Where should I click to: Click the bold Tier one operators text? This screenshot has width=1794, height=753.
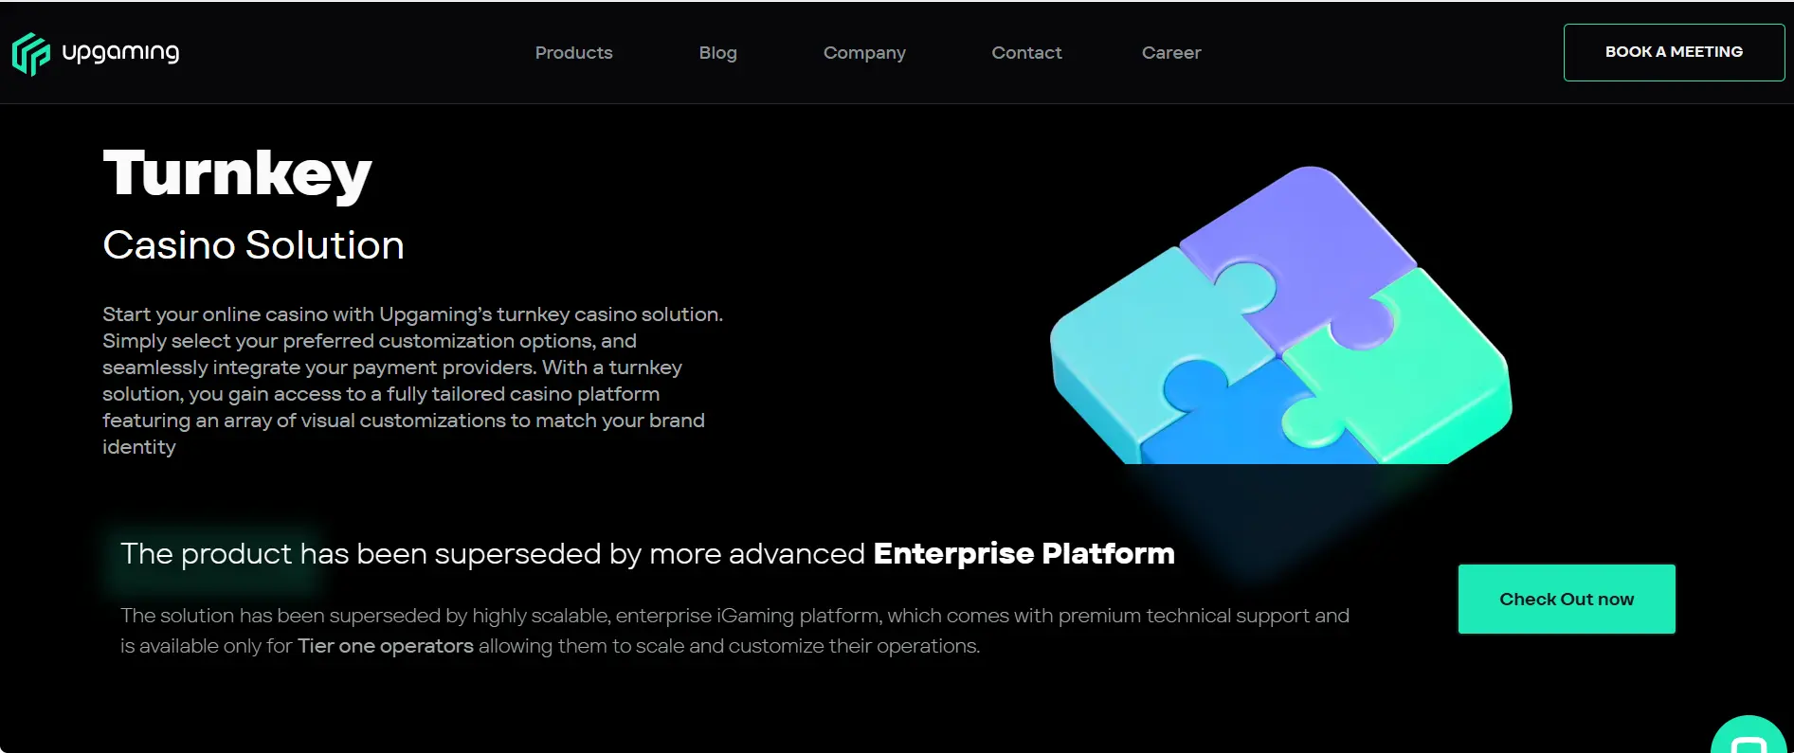point(386,646)
